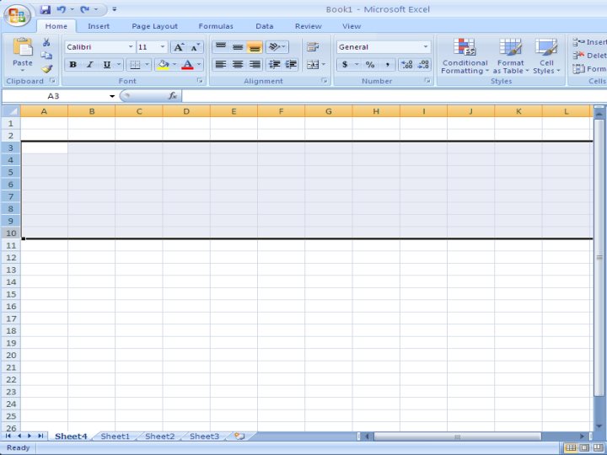Undo the last action
607x455 pixels.
click(x=62, y=9)
